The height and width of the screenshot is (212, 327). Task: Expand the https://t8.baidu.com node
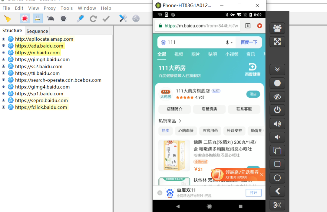point(4,73)
